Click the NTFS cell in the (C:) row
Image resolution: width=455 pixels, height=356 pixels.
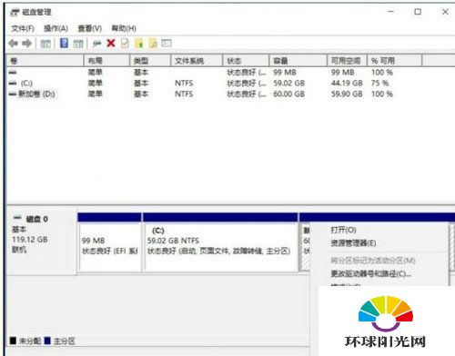(x=184, y=83)
